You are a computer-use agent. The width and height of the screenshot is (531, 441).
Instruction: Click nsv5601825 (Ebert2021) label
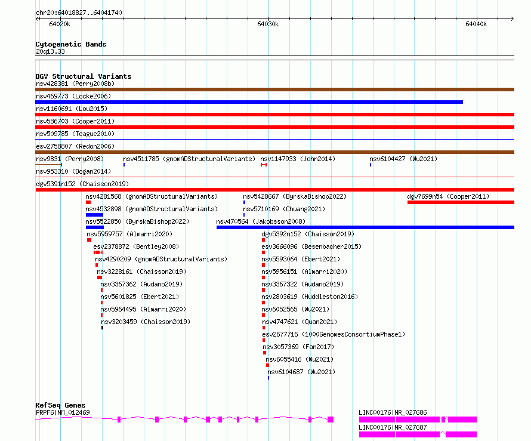click(140, 297)
